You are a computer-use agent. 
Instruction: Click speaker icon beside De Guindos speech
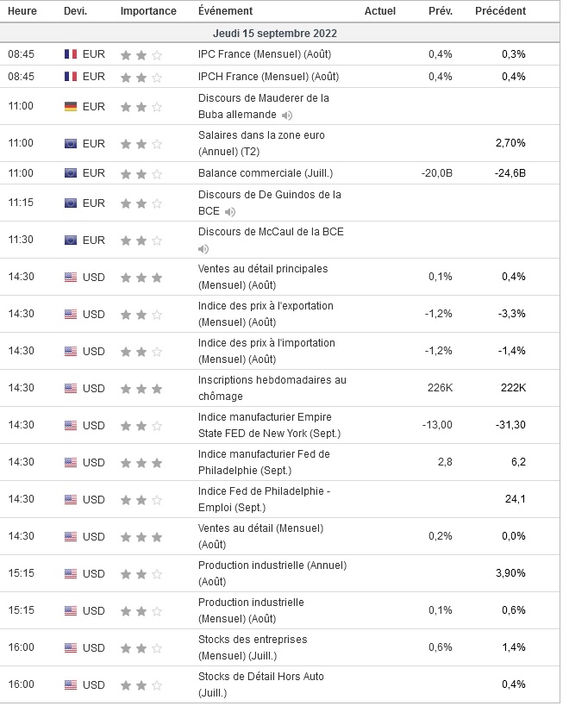(x=230, y=212)
